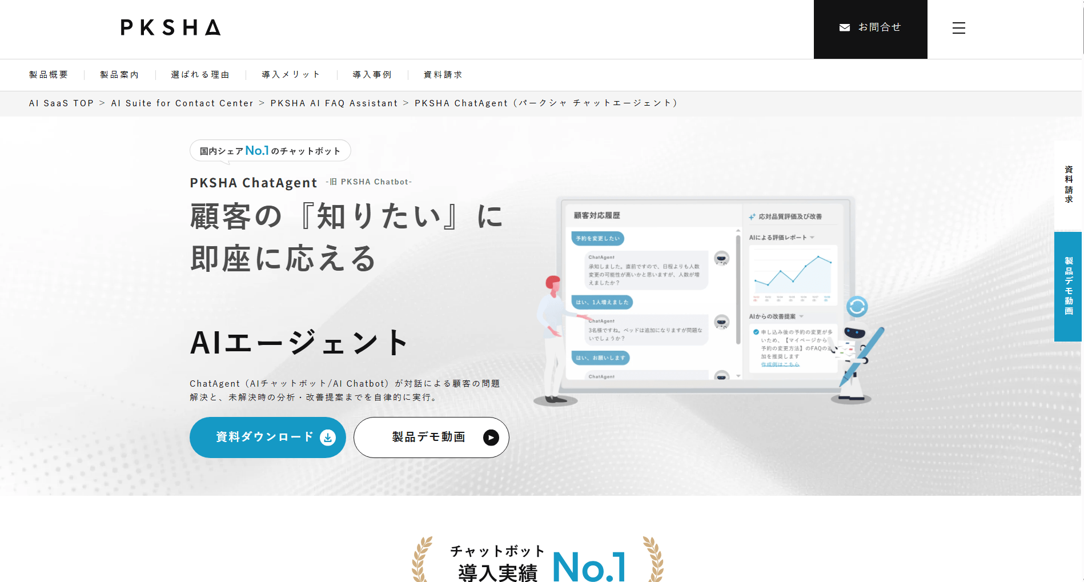
Task: Open the side 資料請求 vertical tab
Action: [1069, 184]
